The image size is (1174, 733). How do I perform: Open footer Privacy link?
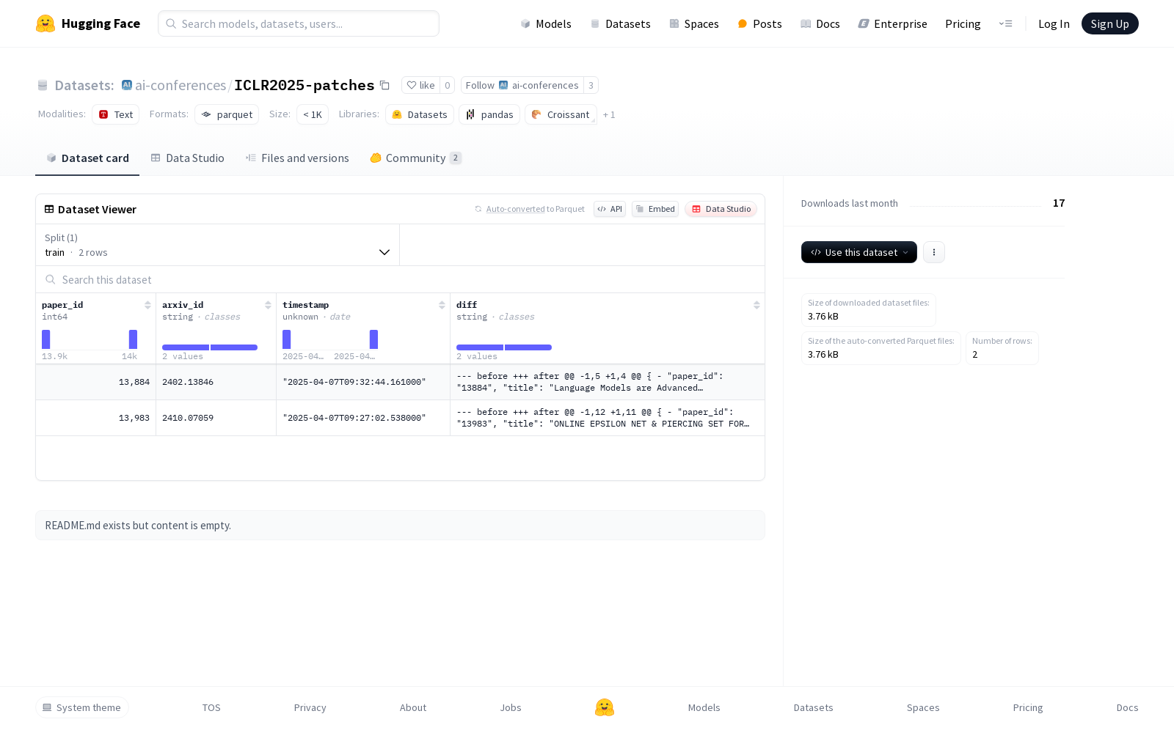click(310, 707)
